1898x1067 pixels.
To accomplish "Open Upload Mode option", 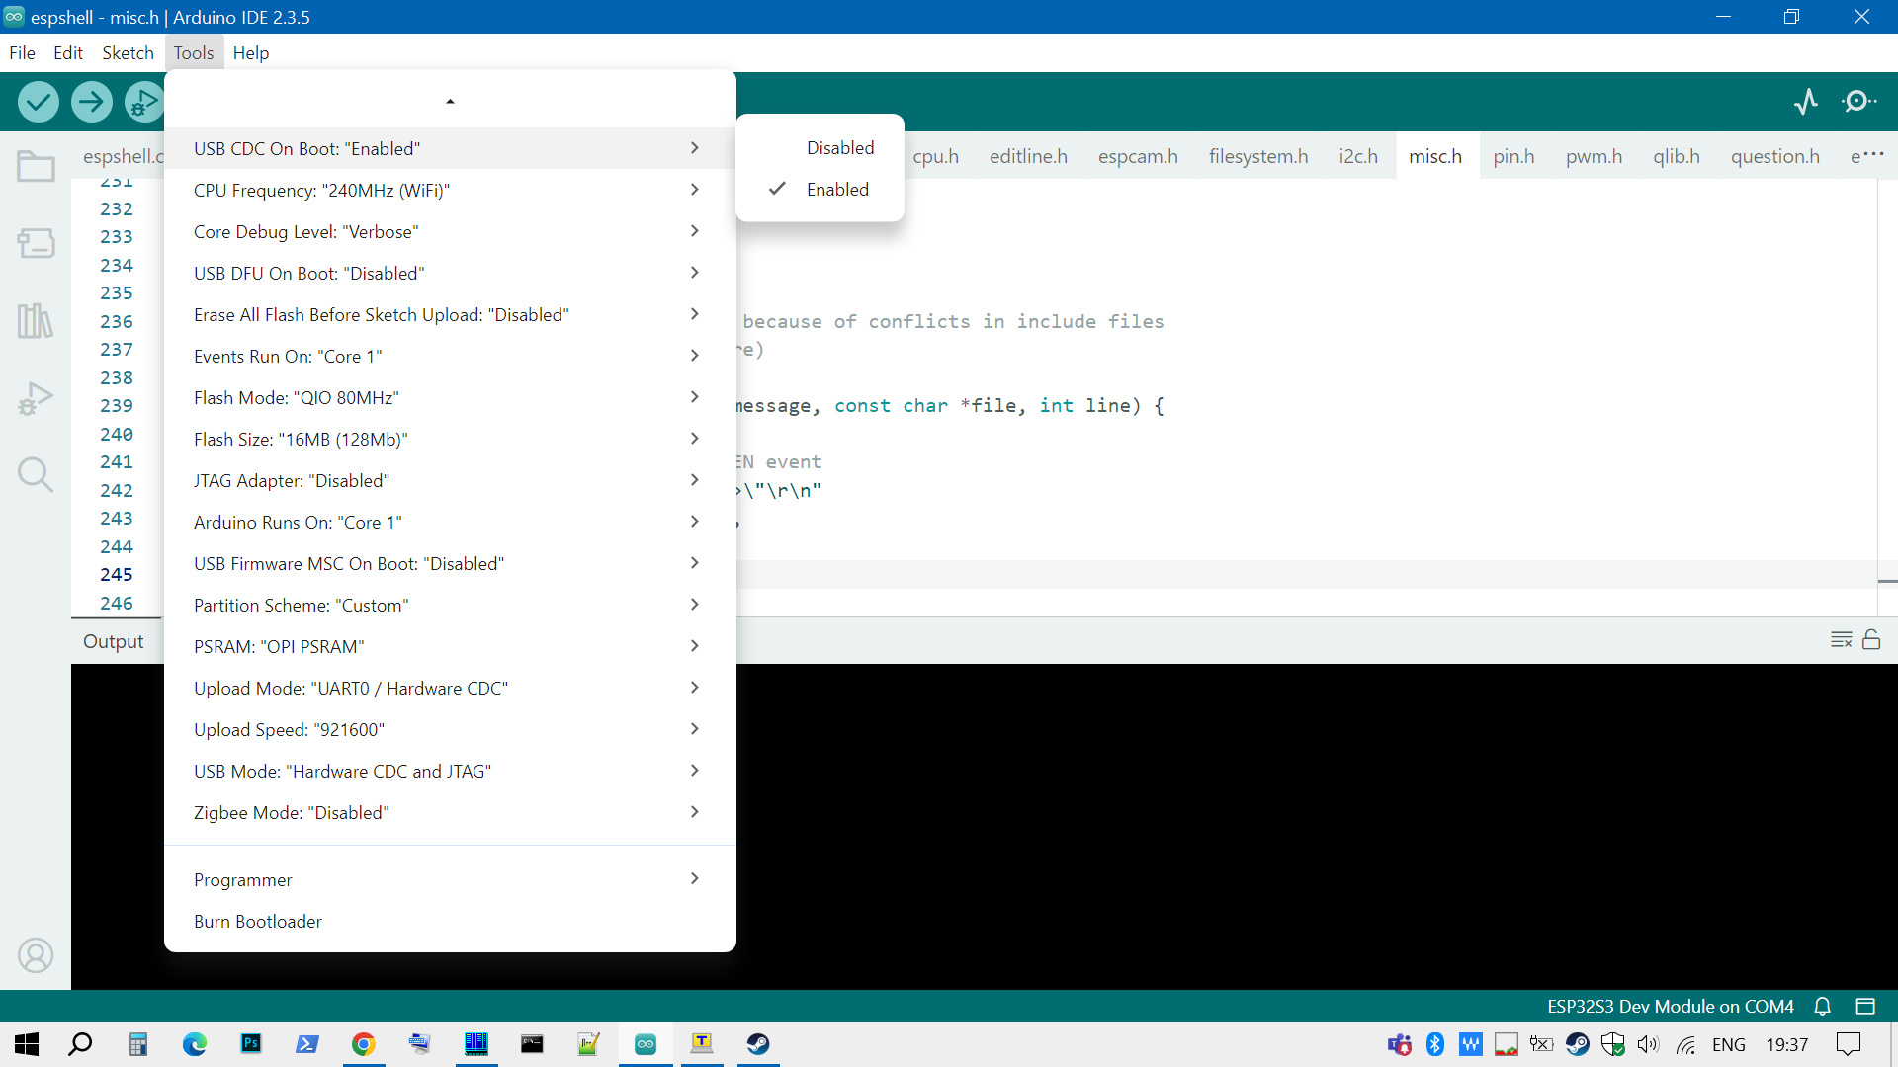I will [450, 688].
